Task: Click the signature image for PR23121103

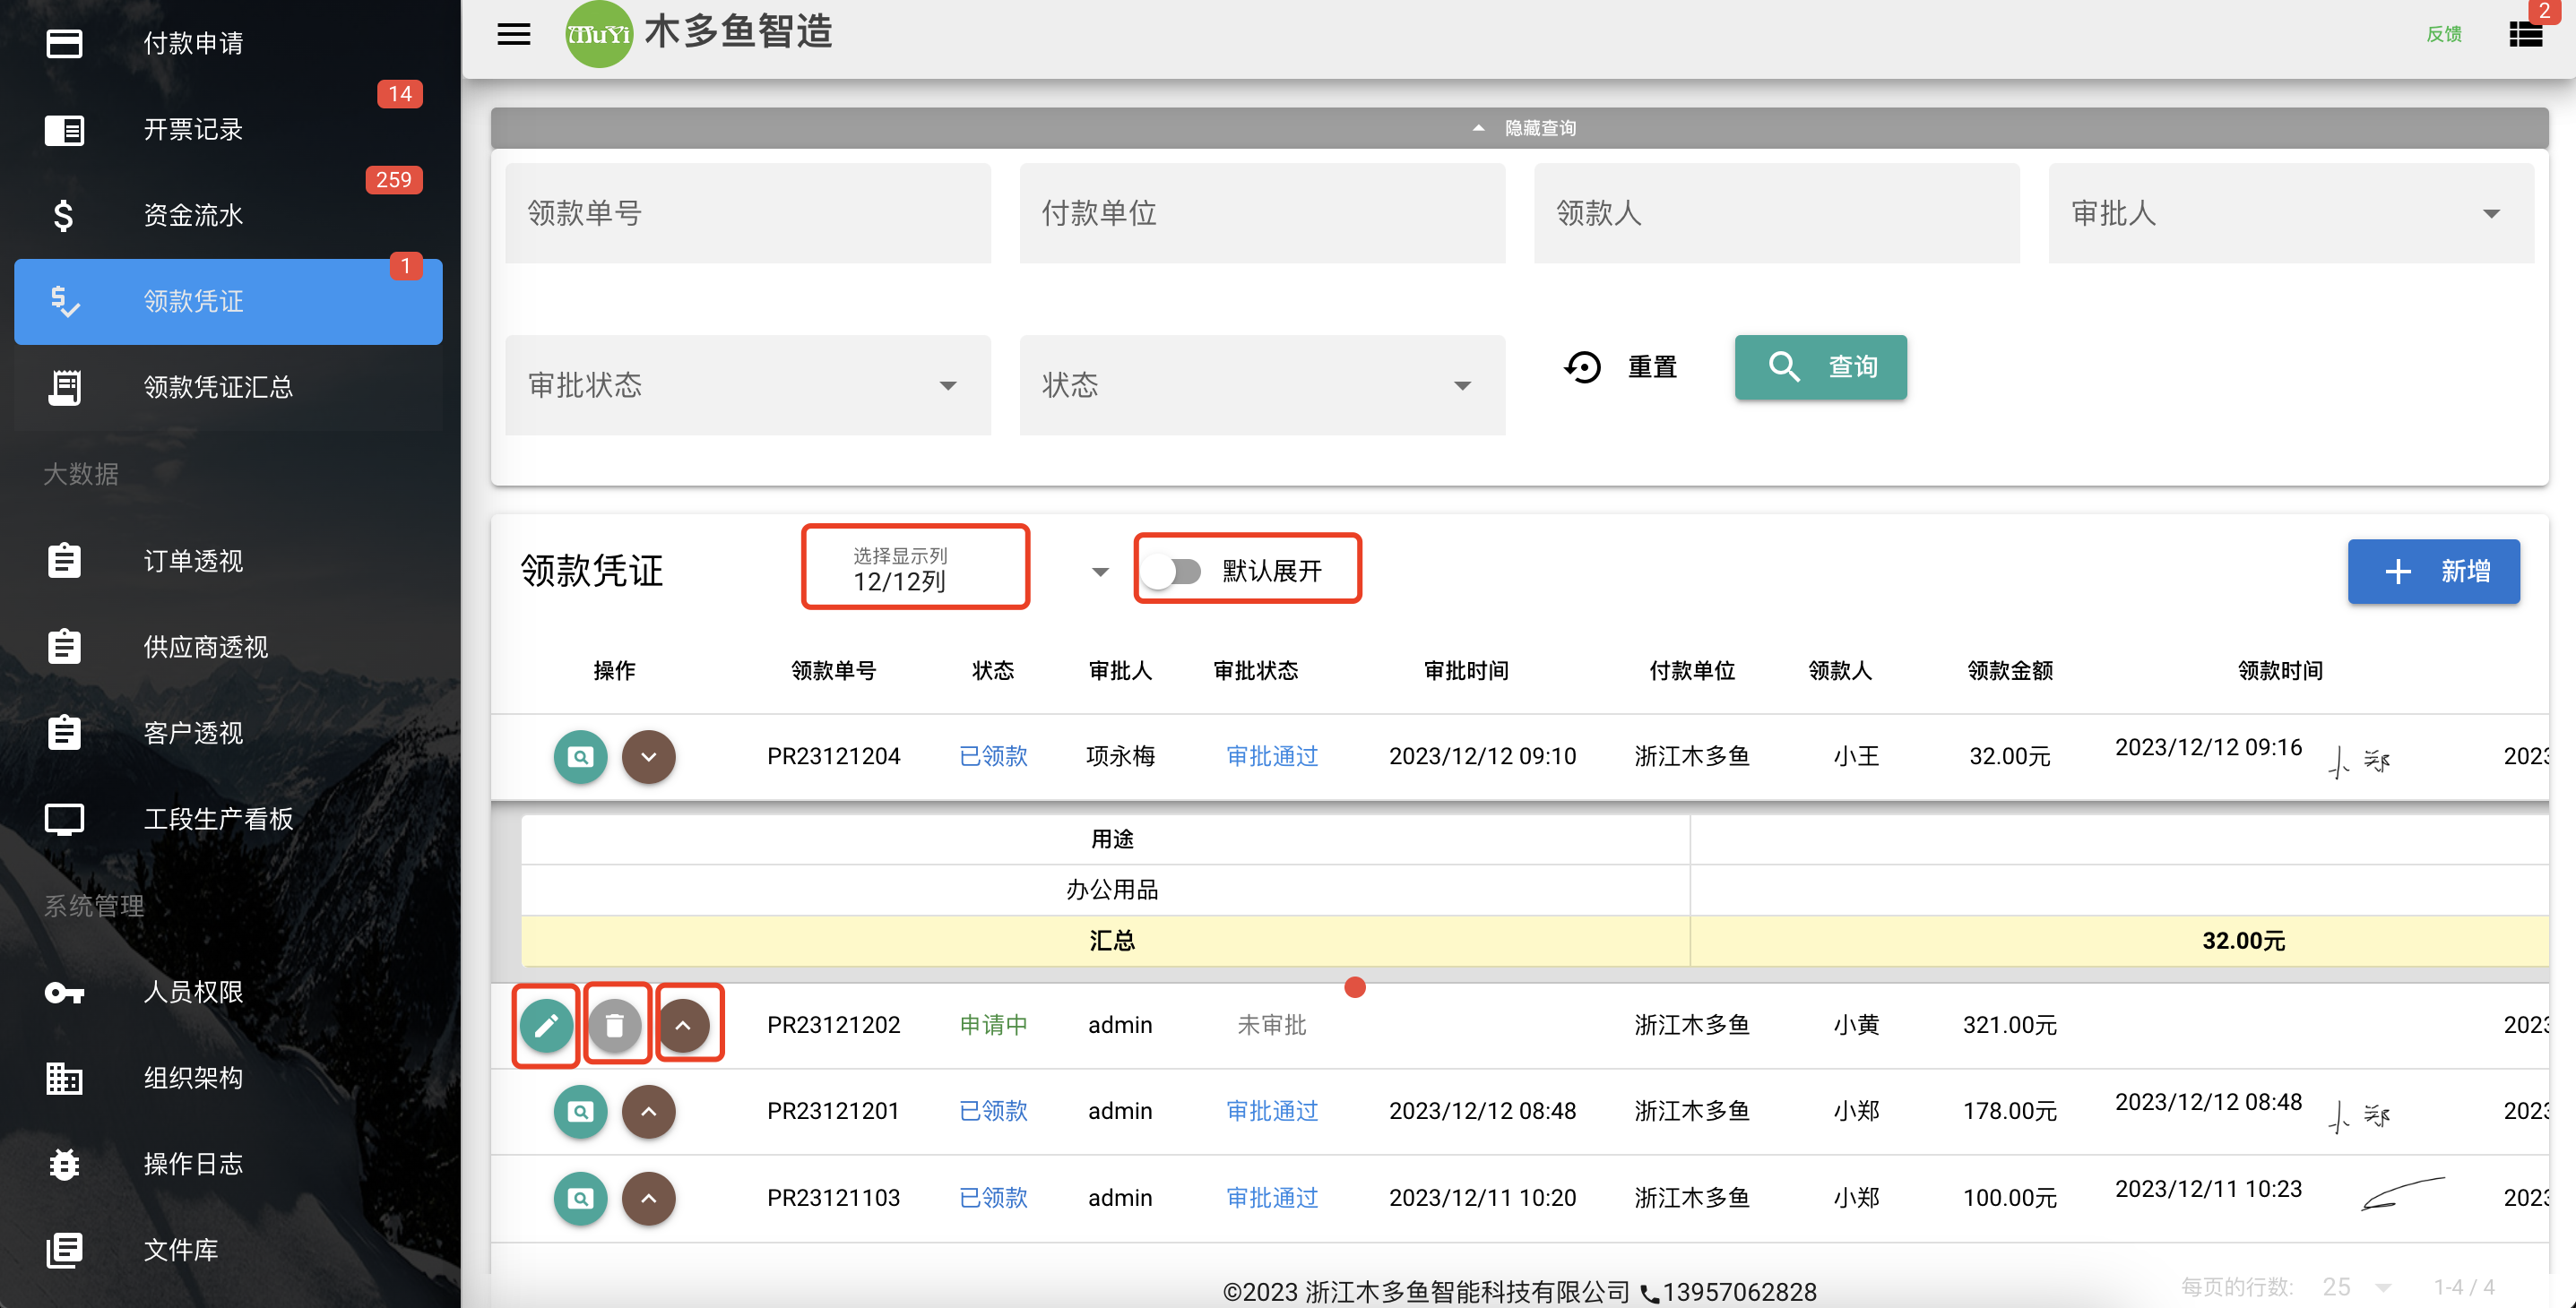Action: coord(2402,1194)
